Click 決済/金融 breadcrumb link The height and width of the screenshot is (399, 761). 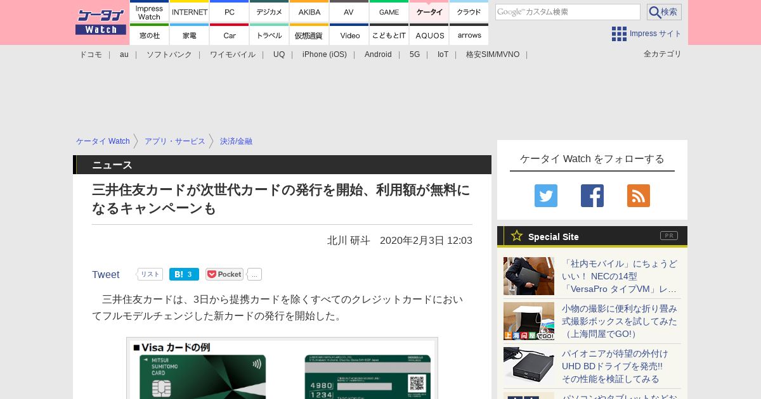(236, 141)
